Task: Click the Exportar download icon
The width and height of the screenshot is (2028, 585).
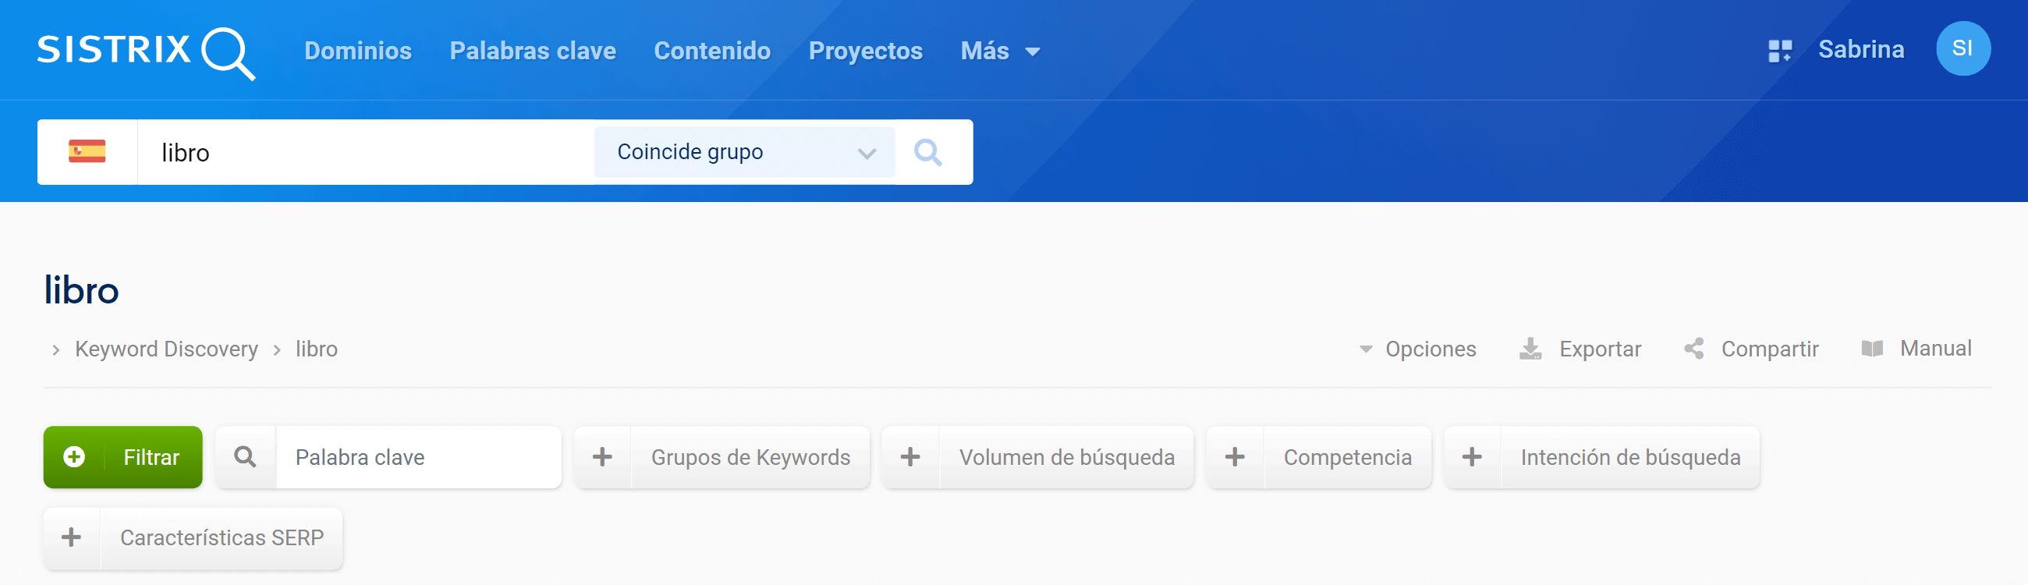Action: point(1530,349)
